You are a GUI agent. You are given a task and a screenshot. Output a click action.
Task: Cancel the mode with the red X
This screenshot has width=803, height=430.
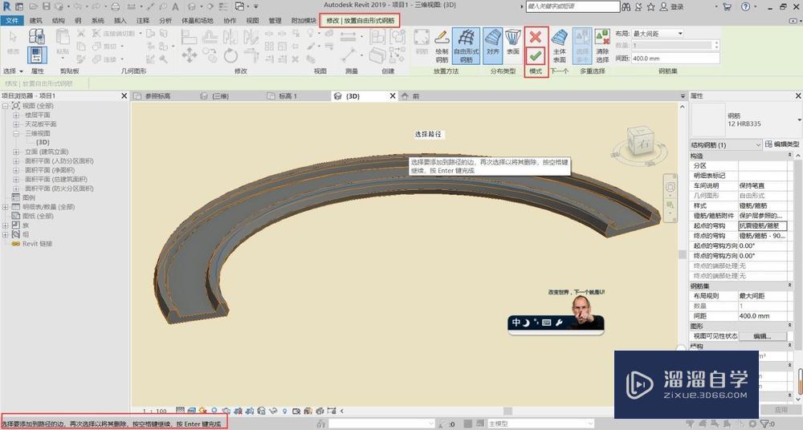(x=536, y=37)
